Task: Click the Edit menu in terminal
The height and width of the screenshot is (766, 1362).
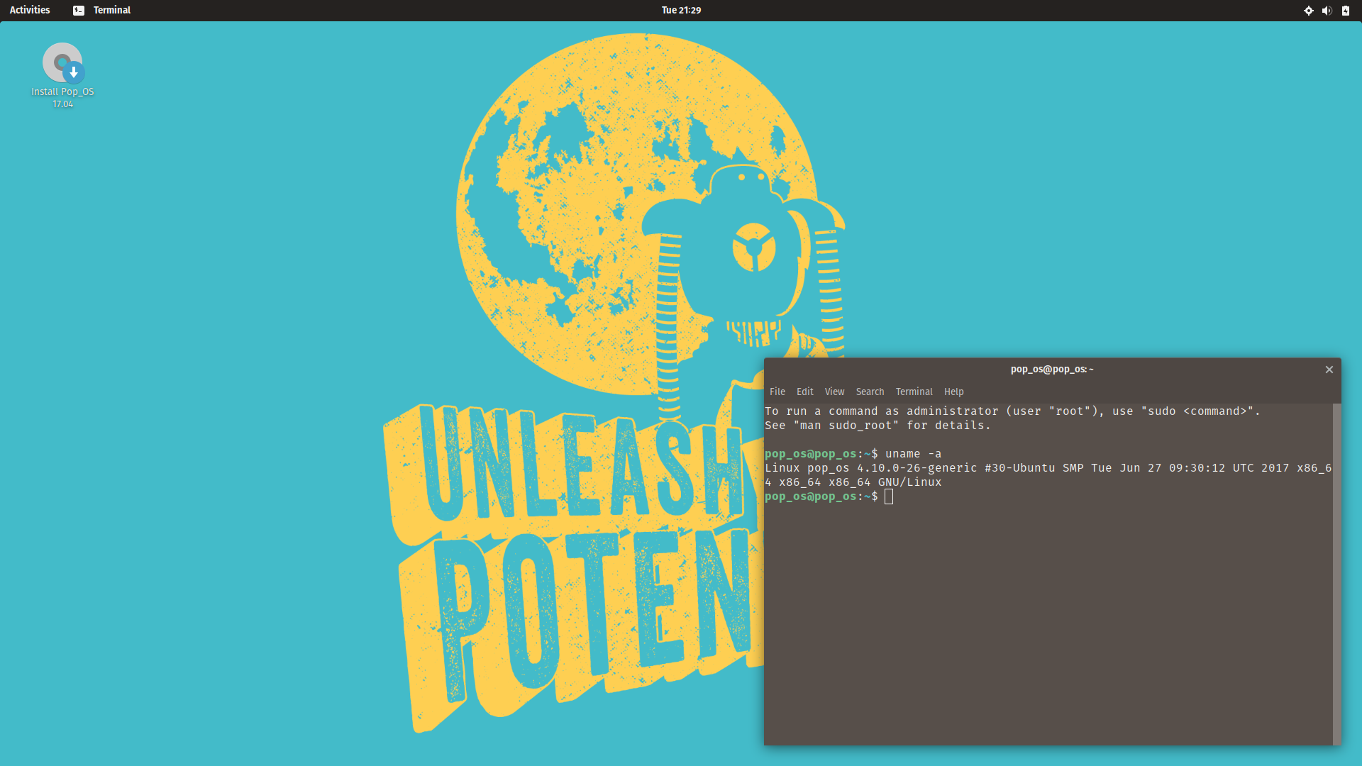Action: (x=804, y=391)
